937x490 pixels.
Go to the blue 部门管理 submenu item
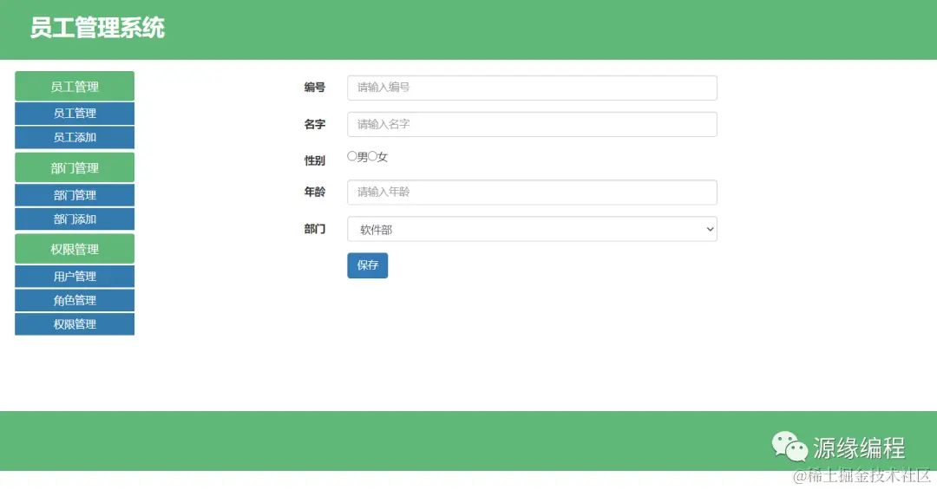click(75, 195)
